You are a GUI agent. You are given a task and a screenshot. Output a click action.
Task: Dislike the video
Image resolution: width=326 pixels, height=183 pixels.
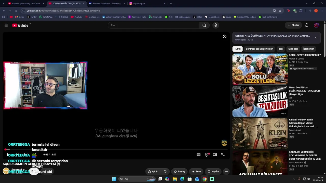point(165,172)
